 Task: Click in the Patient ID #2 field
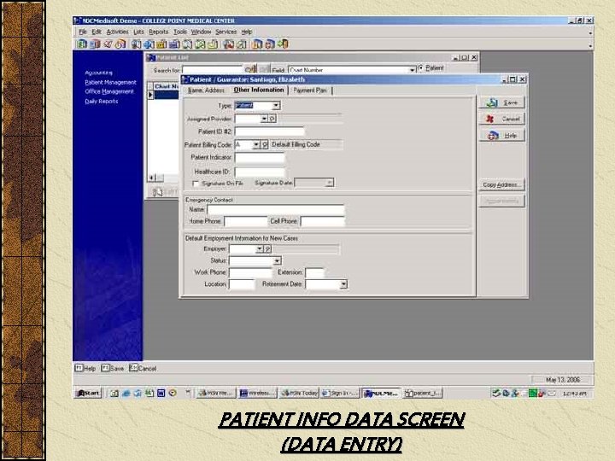pos(269,131)
